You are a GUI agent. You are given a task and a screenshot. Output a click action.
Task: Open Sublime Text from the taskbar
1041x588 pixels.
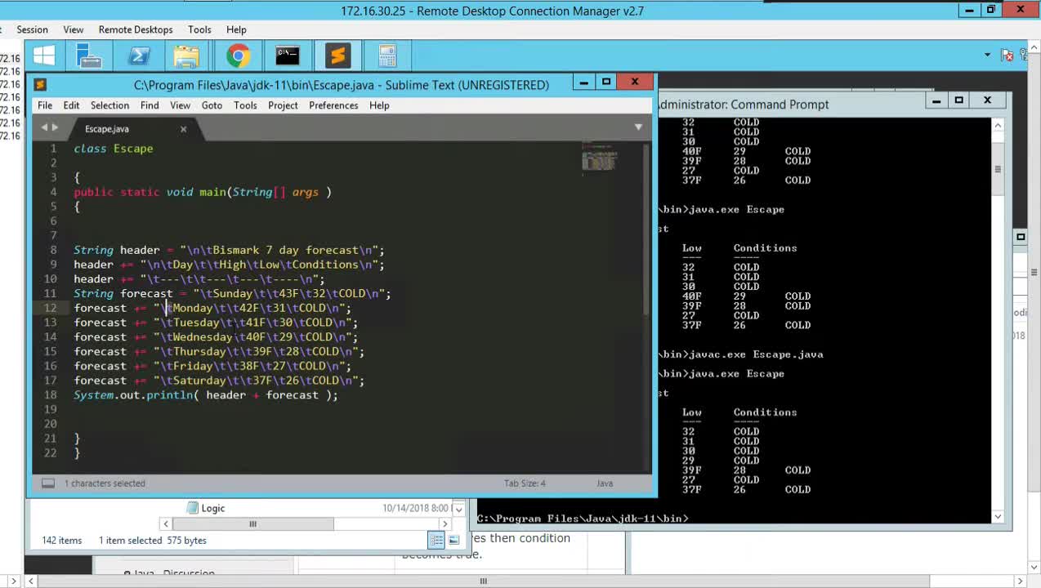click(337, 56)
